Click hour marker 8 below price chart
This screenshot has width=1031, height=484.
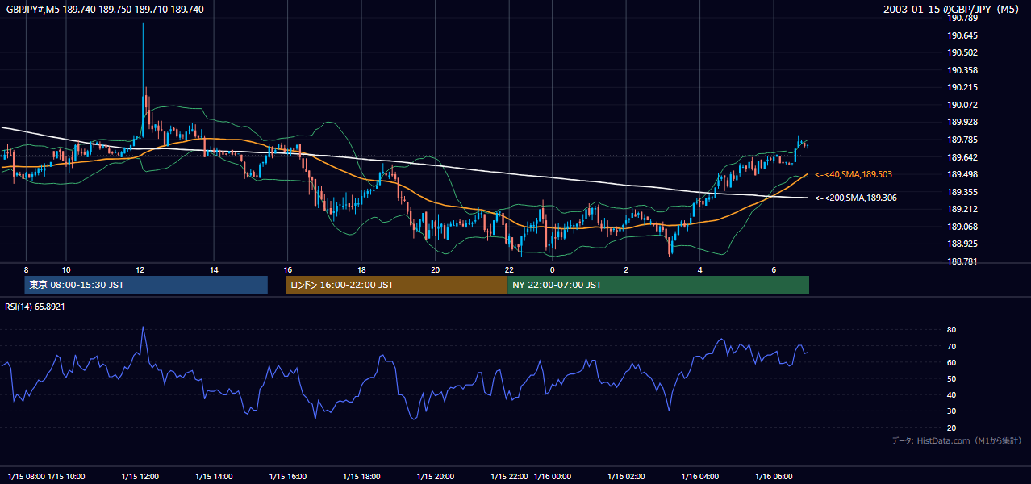point(26,269)
